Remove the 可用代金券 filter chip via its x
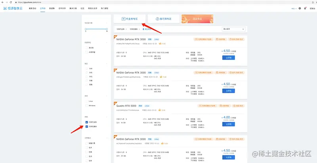This screenshot has width=317, height=163. 126,29
